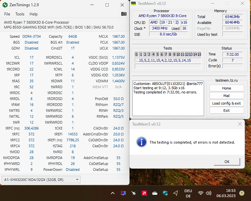The width and height of the screenshot is (251, 201).
Task: Open Windows Security shield tray icon
Action: [165, 193]
